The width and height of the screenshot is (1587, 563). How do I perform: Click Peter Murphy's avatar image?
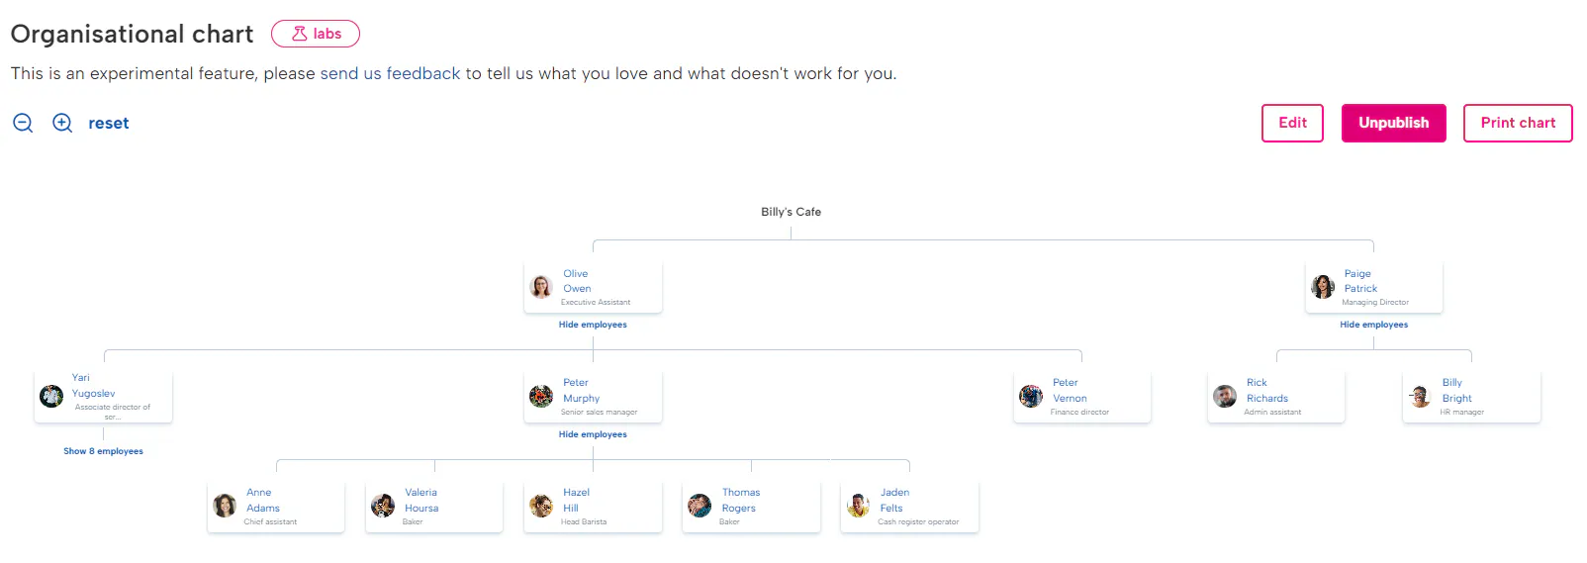click(x=541, y=397)
